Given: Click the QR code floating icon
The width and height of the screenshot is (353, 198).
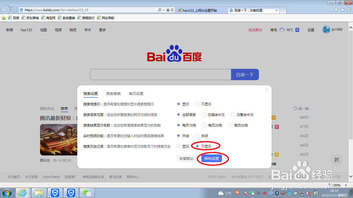Looking at the screenshot, I should point(336,160).
